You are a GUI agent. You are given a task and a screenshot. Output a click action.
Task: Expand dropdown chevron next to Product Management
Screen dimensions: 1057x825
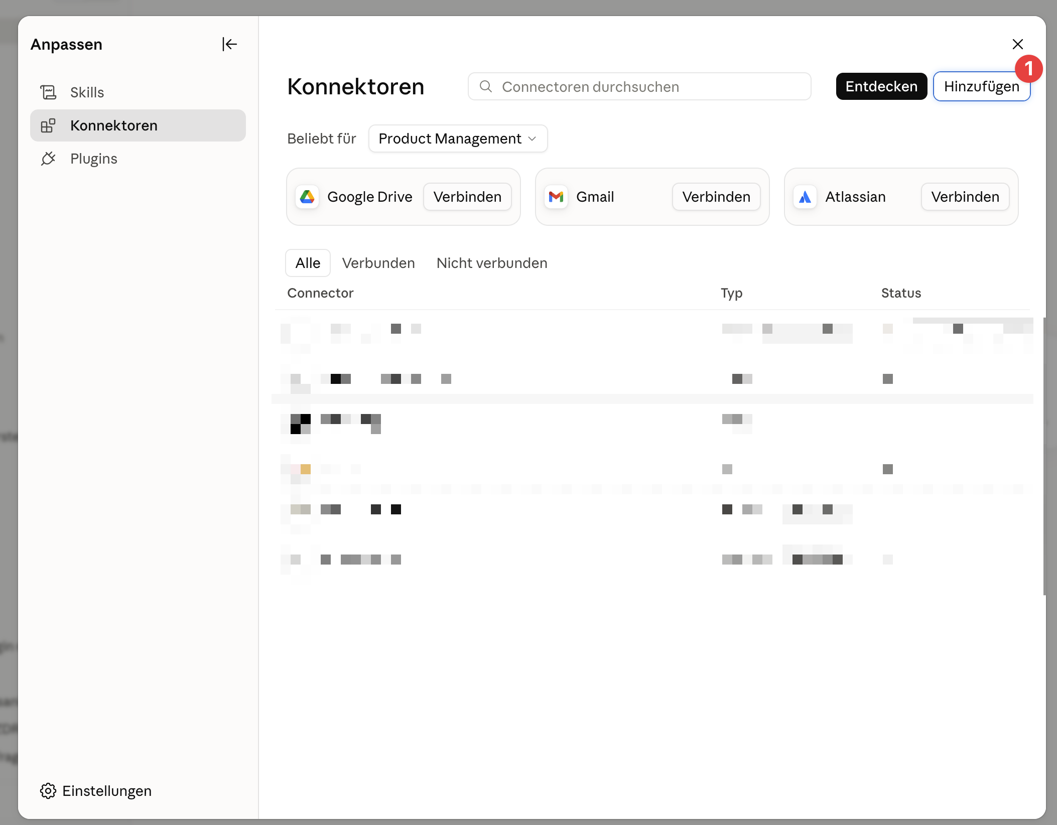(533, 139)
